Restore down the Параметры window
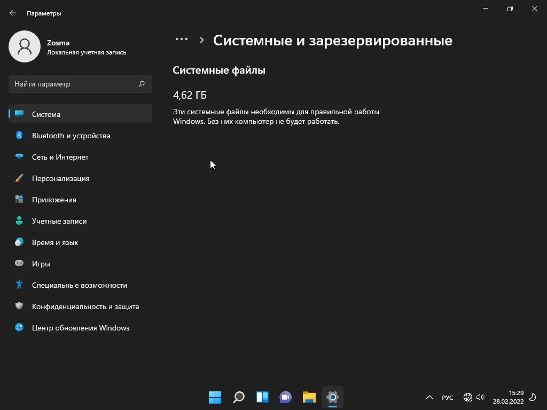Image resolution: width=547 pixels, height=410 pixels. 510,9
